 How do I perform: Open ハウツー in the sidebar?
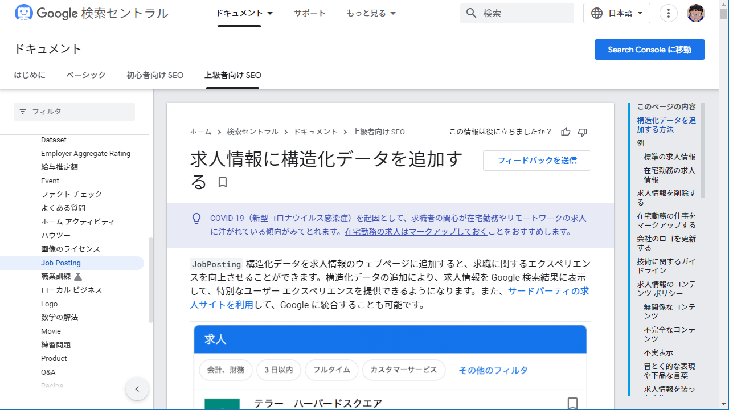tap(56, 236)
